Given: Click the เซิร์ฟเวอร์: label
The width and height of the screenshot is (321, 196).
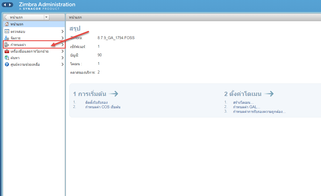Looking at the screenshot, I should 78,47.
